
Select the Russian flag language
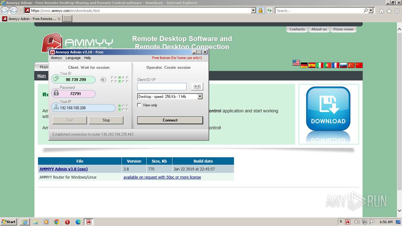(343, 65)
